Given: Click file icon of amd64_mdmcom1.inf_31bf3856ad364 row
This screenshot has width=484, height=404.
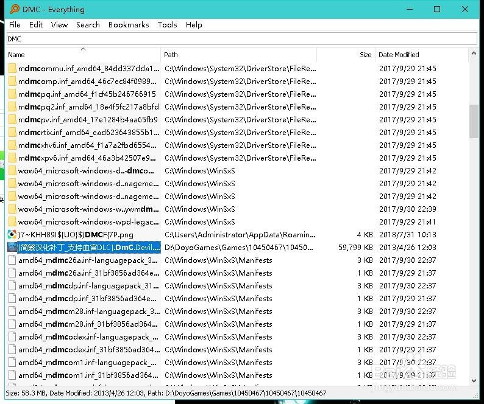Looking at the screenshot, I should point(12,375).
